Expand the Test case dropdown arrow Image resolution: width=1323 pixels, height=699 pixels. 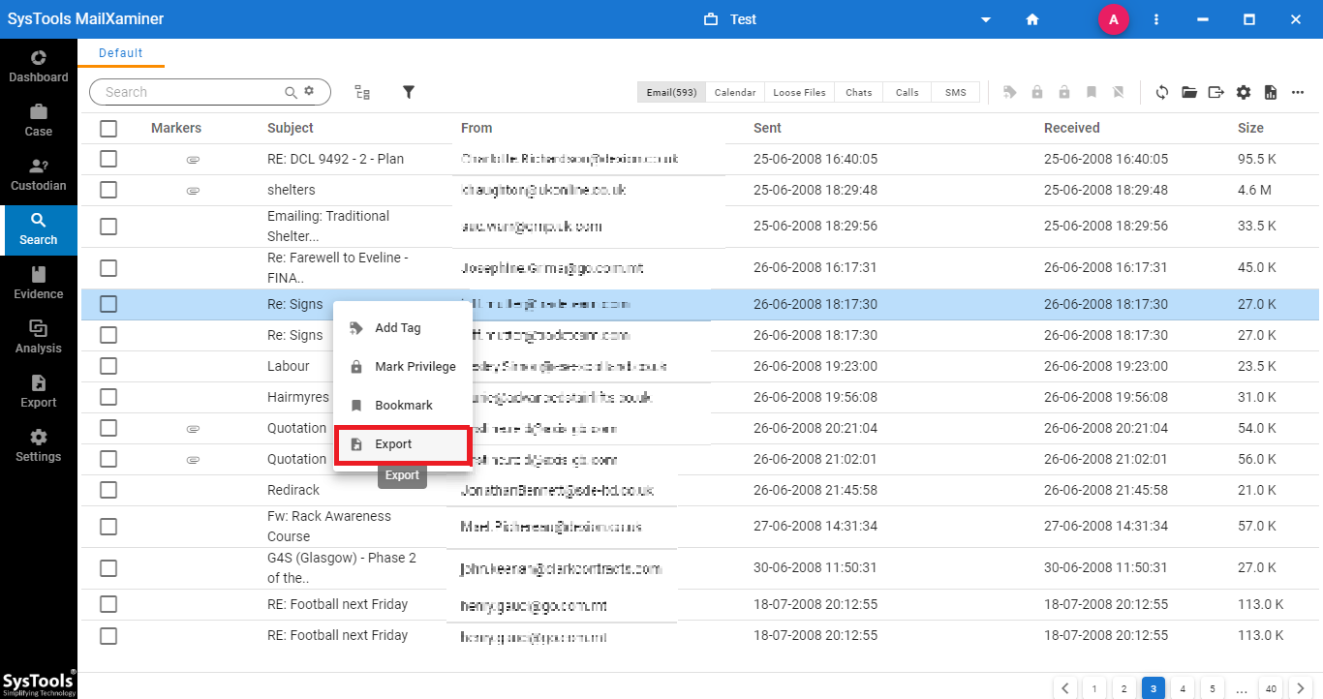[986, 19]
